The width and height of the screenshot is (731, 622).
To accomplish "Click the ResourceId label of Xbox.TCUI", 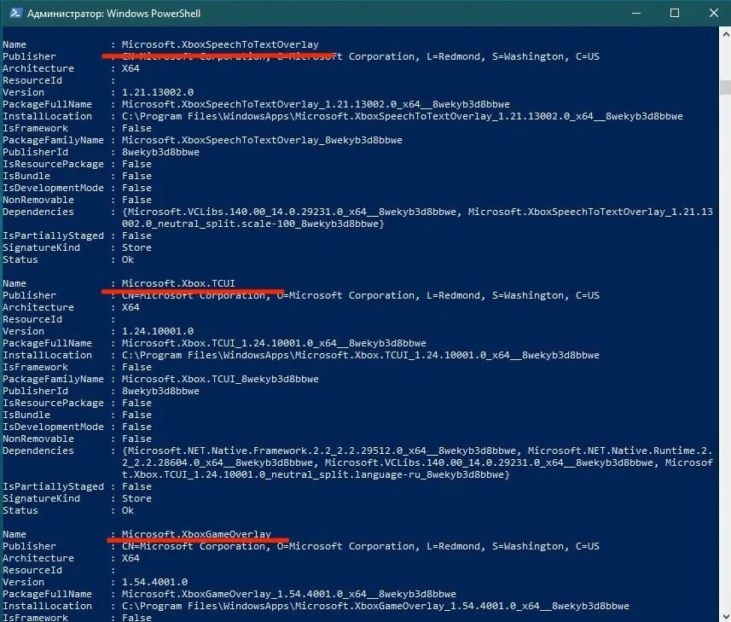I will coord(32,319).
